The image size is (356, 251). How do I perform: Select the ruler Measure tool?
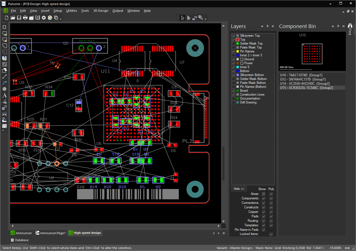[x=4, y=126]
